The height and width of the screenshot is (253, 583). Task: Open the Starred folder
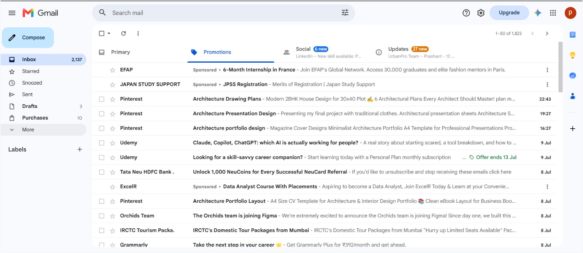tap(43, 71)
